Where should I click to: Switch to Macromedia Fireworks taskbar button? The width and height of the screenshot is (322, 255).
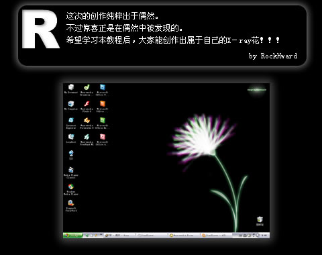(183, 236)
